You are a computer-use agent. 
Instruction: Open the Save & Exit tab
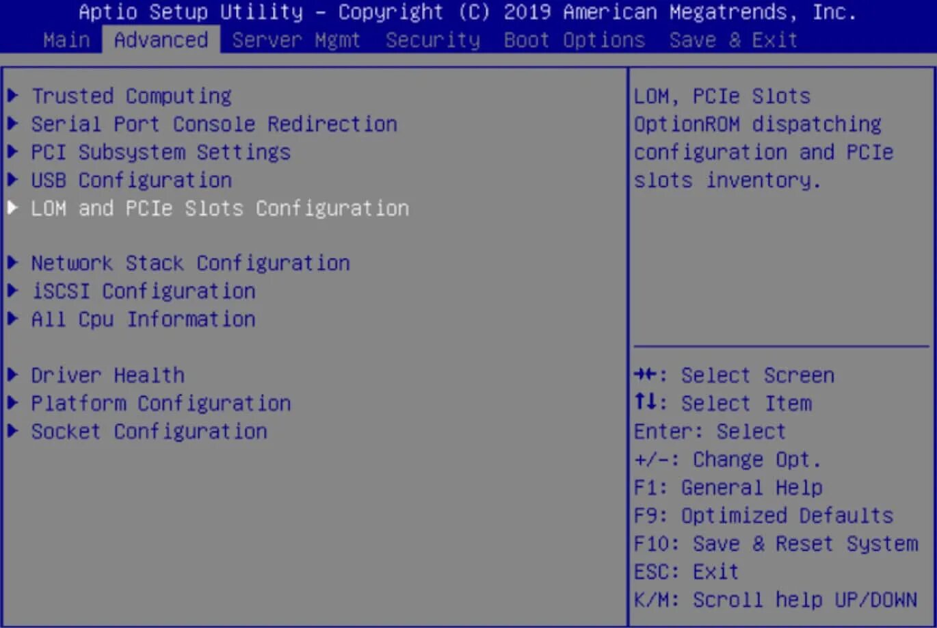[733, 40]
